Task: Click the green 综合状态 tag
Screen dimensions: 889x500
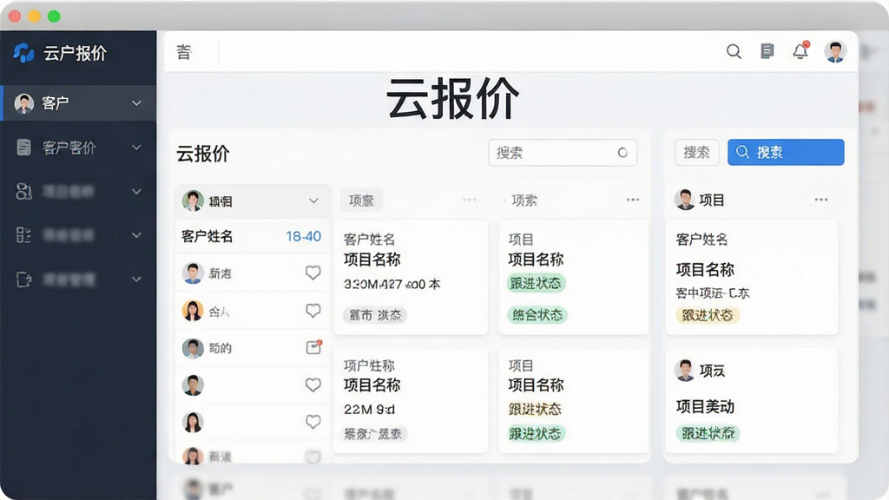Action: [537, 314]
